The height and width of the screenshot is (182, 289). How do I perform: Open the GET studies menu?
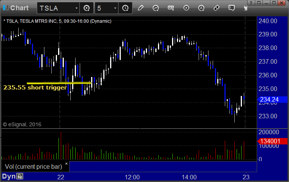point(171,8)
